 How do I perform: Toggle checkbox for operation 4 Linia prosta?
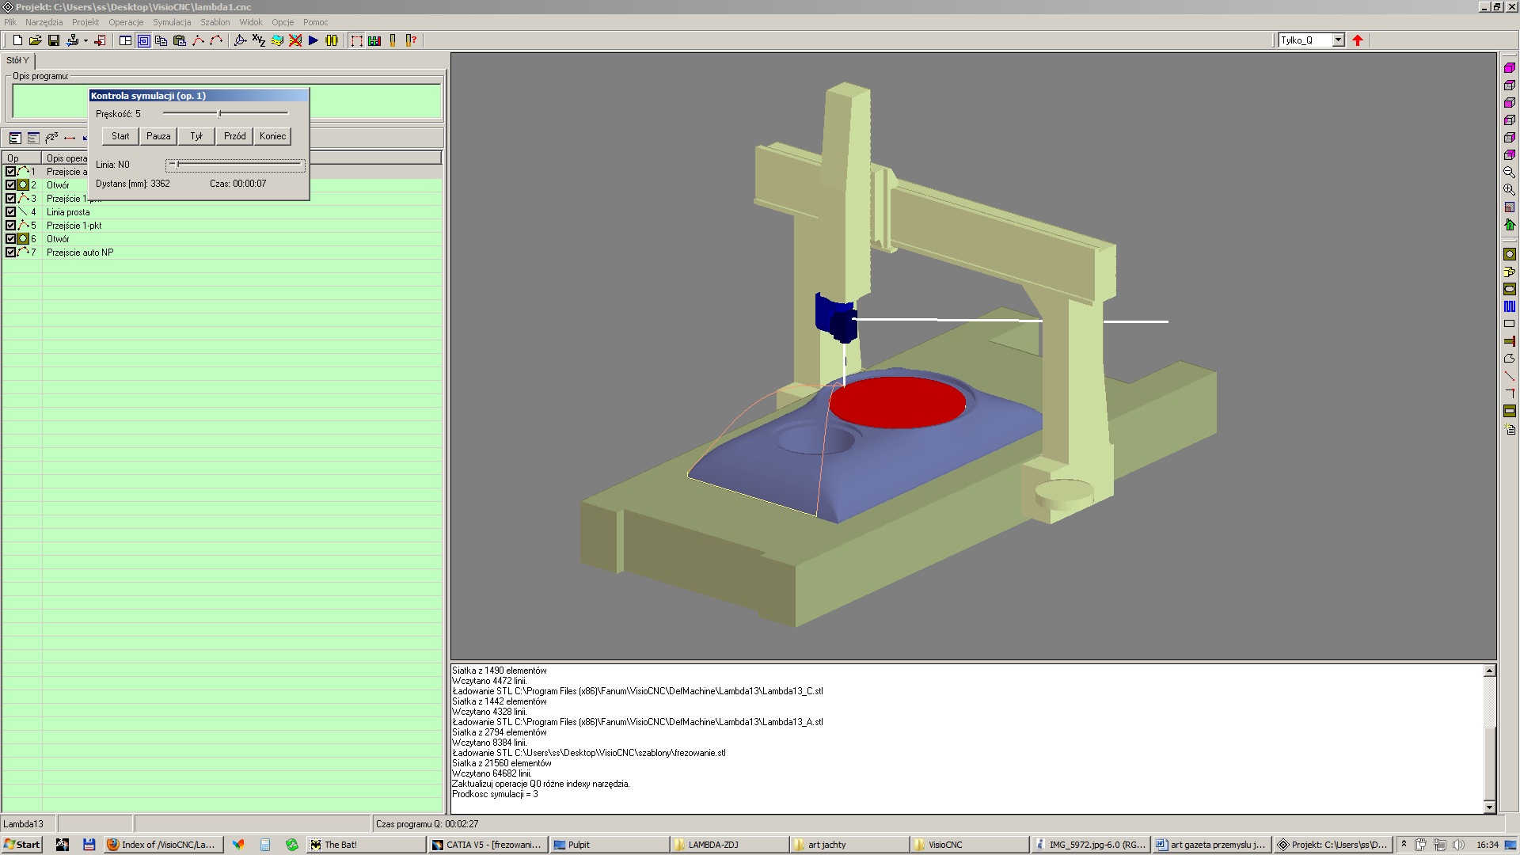click(x=10, y=212)
